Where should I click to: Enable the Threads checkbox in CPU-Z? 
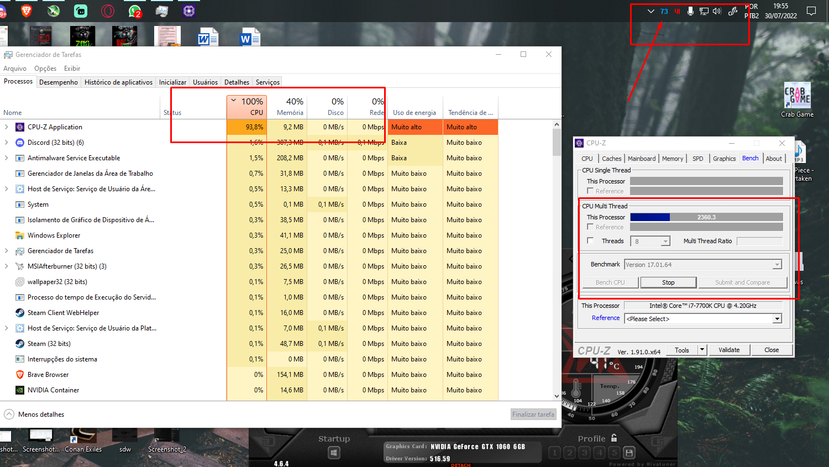coord(590,240)
